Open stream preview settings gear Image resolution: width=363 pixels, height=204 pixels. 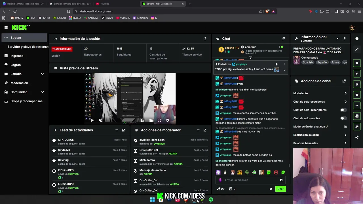point(168,120)
